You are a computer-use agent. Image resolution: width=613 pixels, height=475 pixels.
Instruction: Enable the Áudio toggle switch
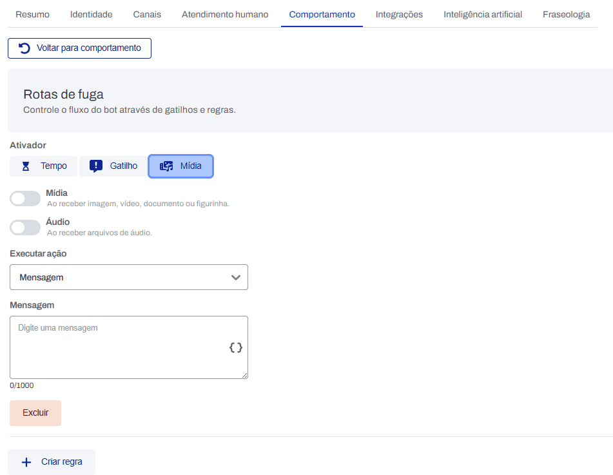pyautogui.click(x=25, y=227)
